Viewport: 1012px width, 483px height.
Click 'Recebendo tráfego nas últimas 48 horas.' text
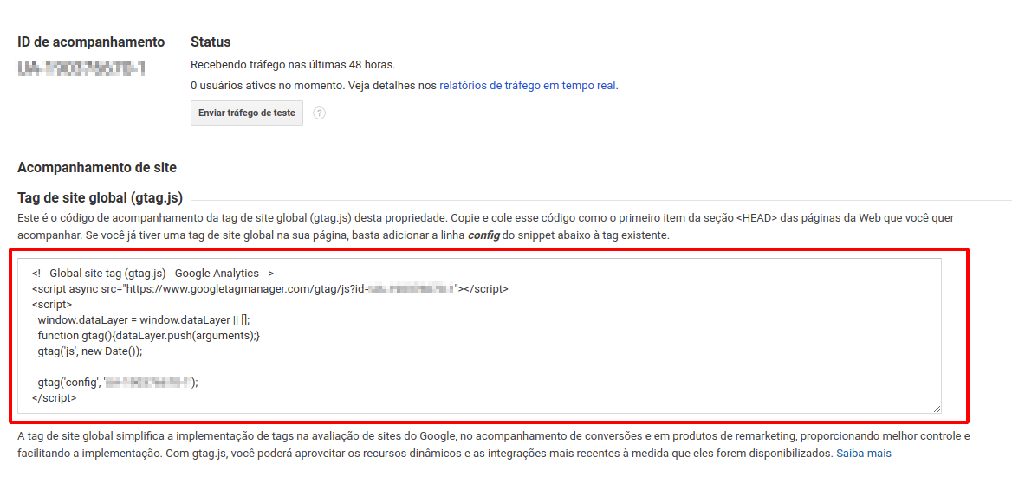click(x=292, y=64)
